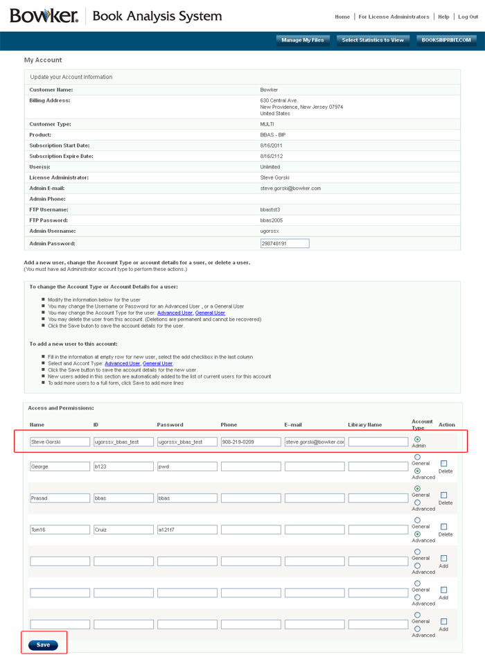The width and height of the screenshot is (485, 657).
Task: Click Password field containing a121f7
Action: (x=187, y=529)
